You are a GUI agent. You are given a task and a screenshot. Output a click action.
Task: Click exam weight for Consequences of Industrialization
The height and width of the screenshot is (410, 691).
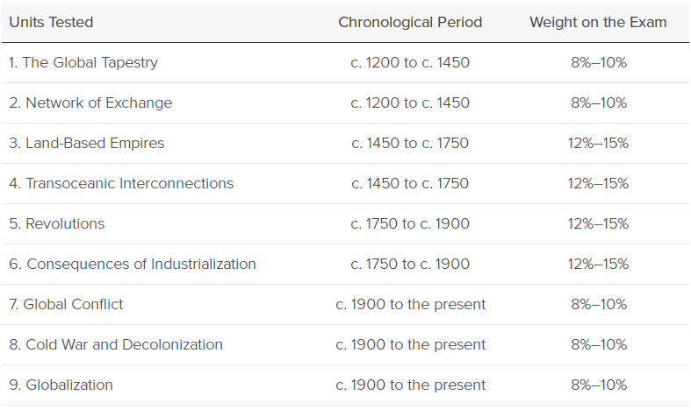(x=598, y=264)
